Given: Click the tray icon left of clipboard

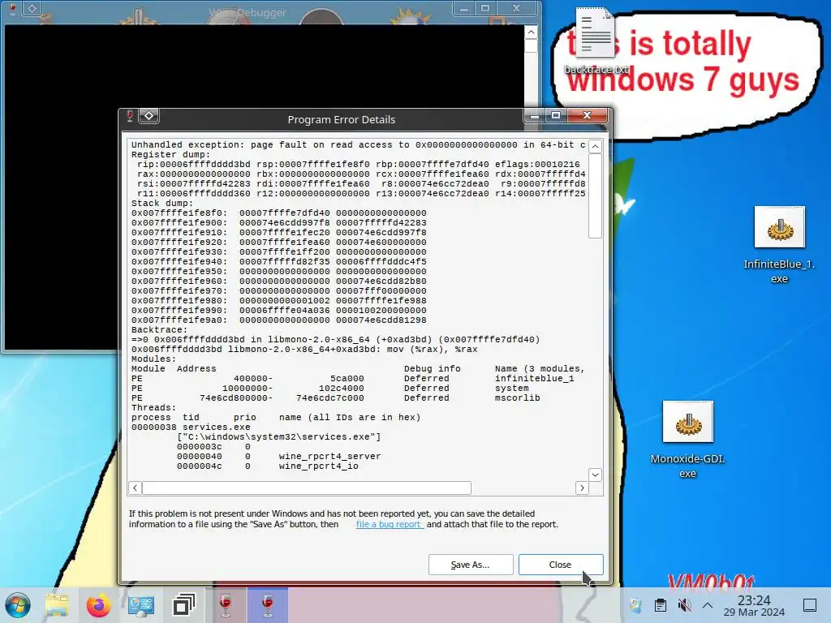Looking at the screenshot, I should 635,605.
